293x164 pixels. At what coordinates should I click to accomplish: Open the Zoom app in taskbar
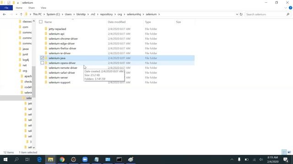pyautogui.click(x=85, y=159)
